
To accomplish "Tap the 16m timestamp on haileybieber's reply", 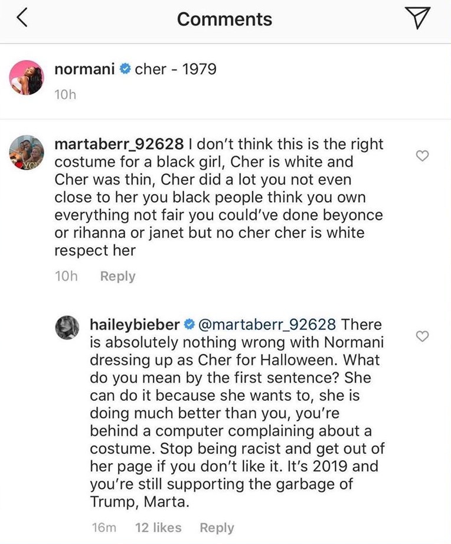I will tap(104, 527).
